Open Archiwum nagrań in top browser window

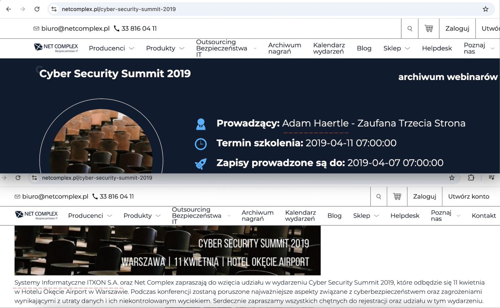pyautogui.click(x=285, y=48)
